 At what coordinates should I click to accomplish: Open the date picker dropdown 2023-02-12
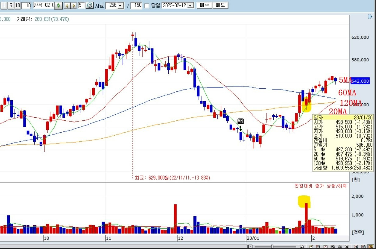tap(191, 5)
